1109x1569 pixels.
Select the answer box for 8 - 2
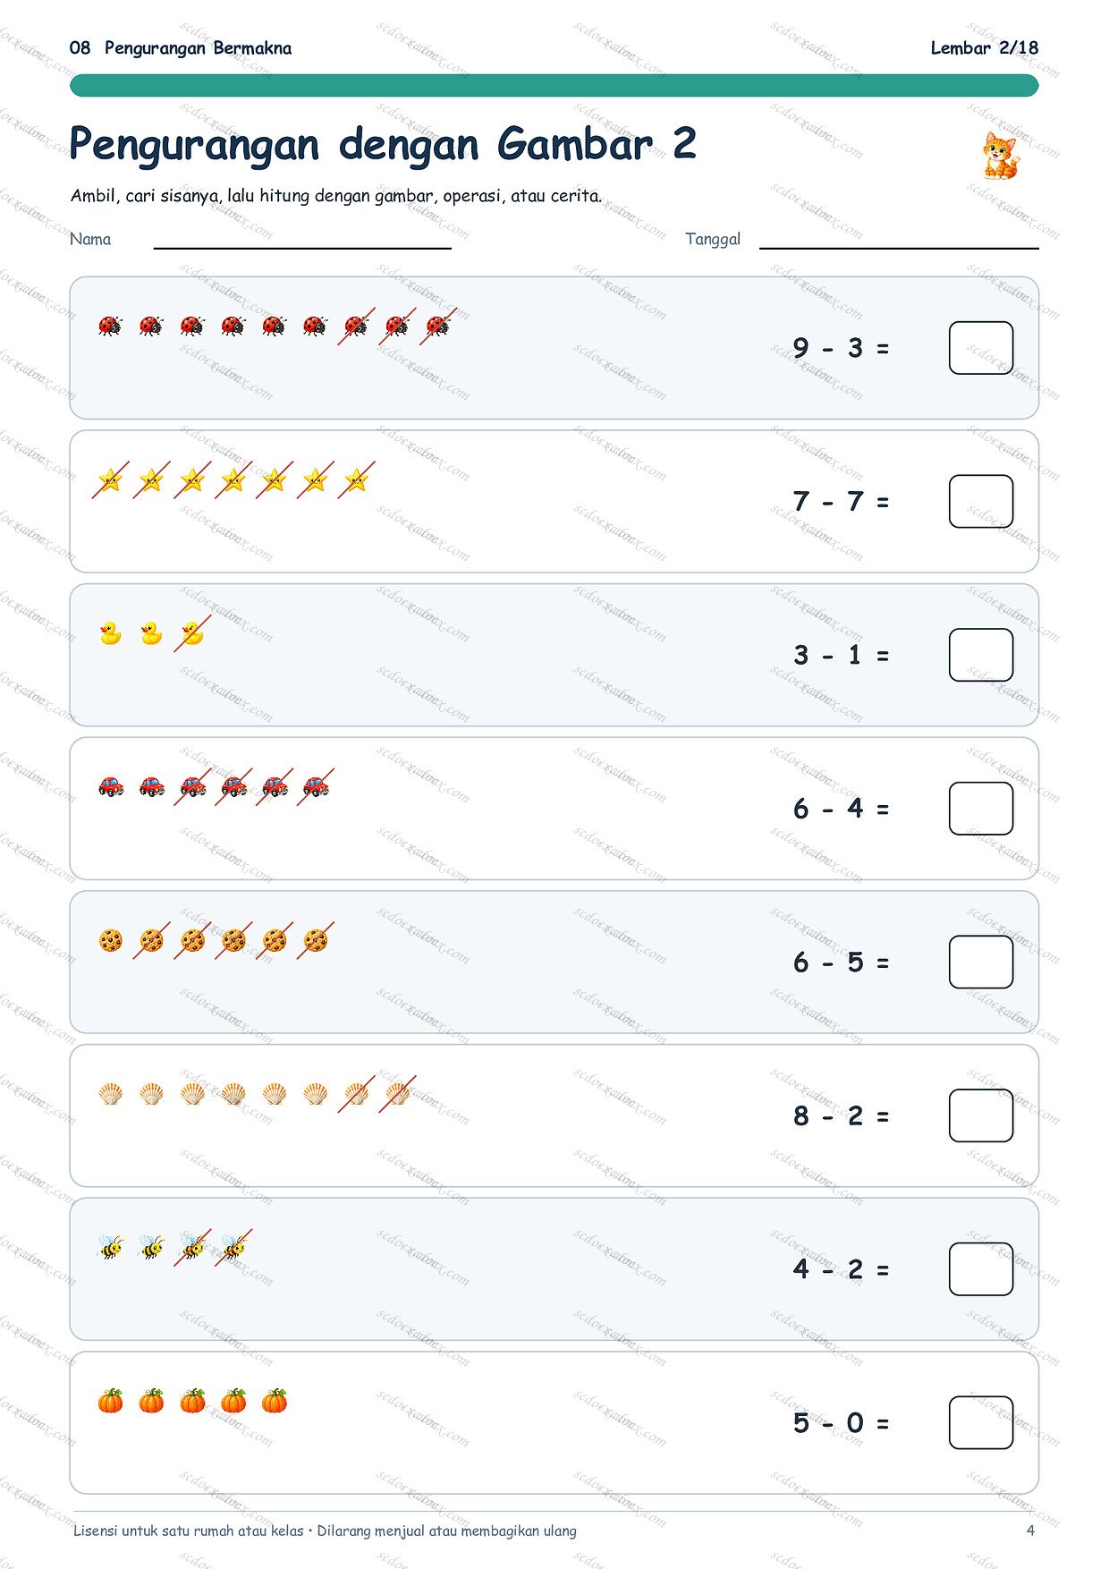[x=981, y=1115]
